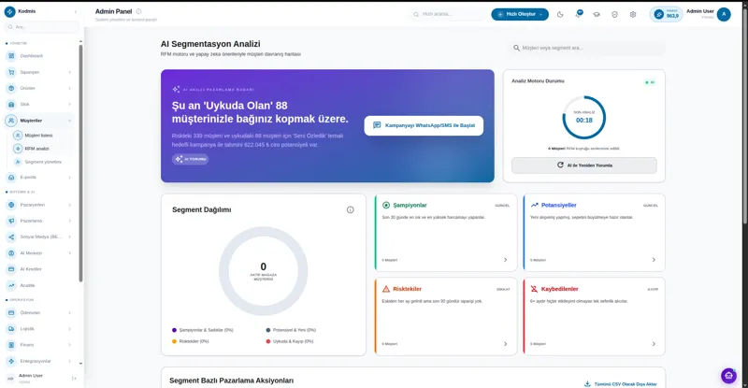Viewport: 748px width, 388px height.
Task: Click the Kodmis logo icon
Action: [x=9, y=11]
